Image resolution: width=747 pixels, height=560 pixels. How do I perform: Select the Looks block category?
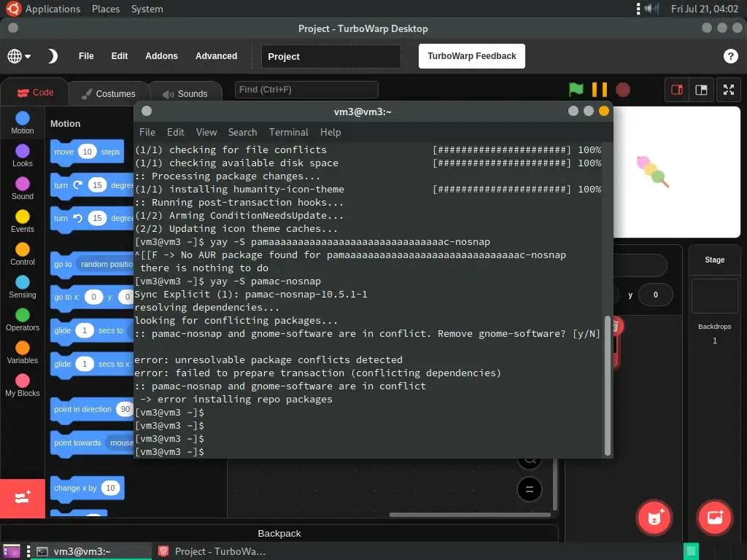[23, 156]
